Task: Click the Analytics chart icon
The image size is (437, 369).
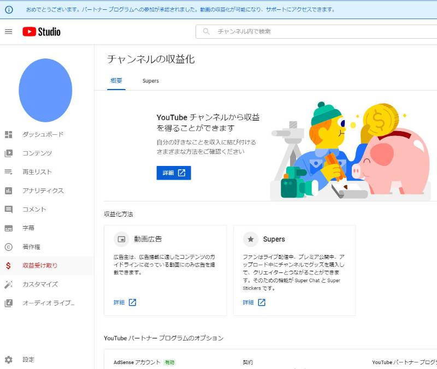Action: point(9,191)
